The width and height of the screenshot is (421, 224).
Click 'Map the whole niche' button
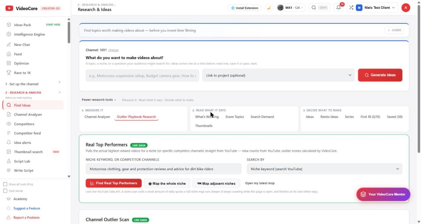pos(167,183)
